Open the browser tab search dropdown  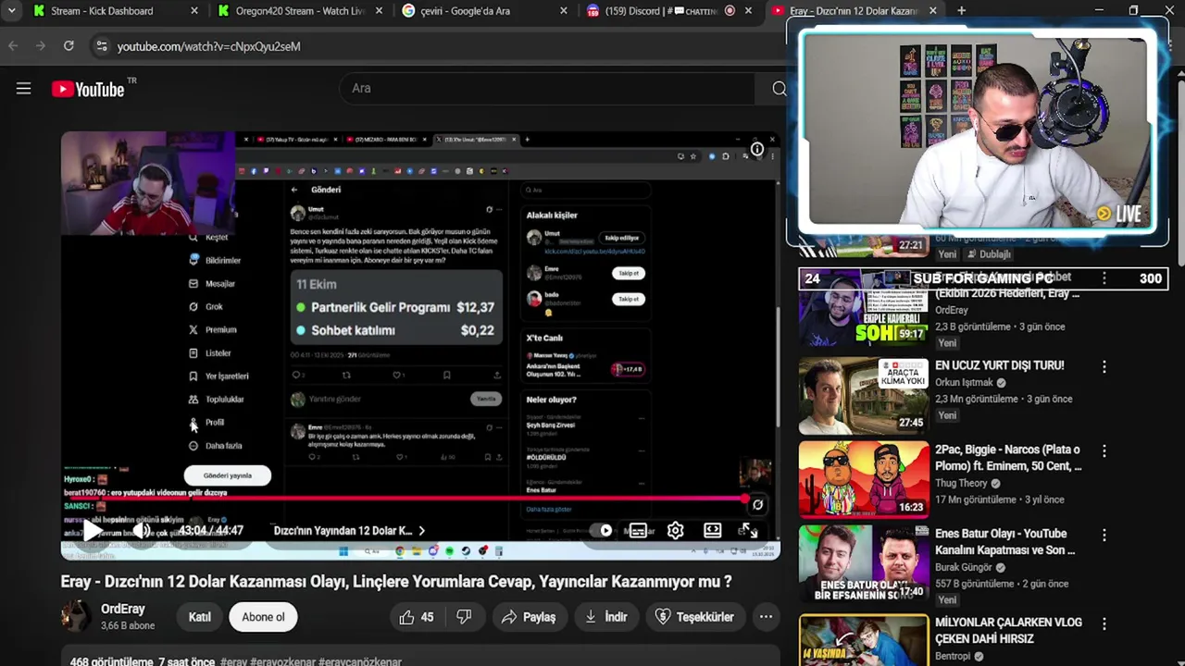coord(12,11)
